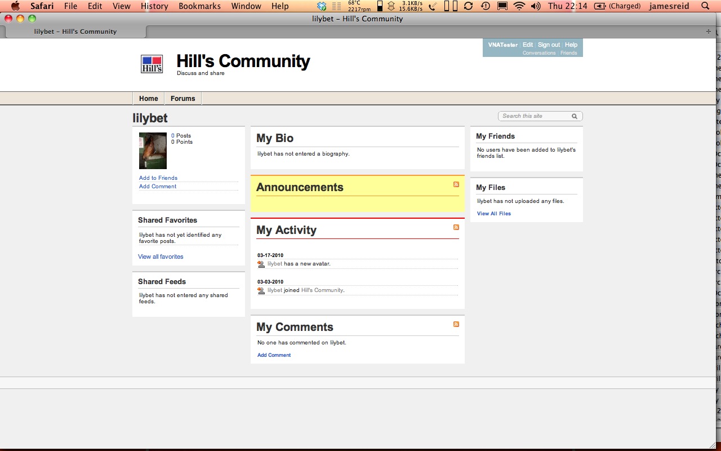Open the Bookmarks menu
The width and height of the screenshot is (721, 451).
(x=200, y=6)
